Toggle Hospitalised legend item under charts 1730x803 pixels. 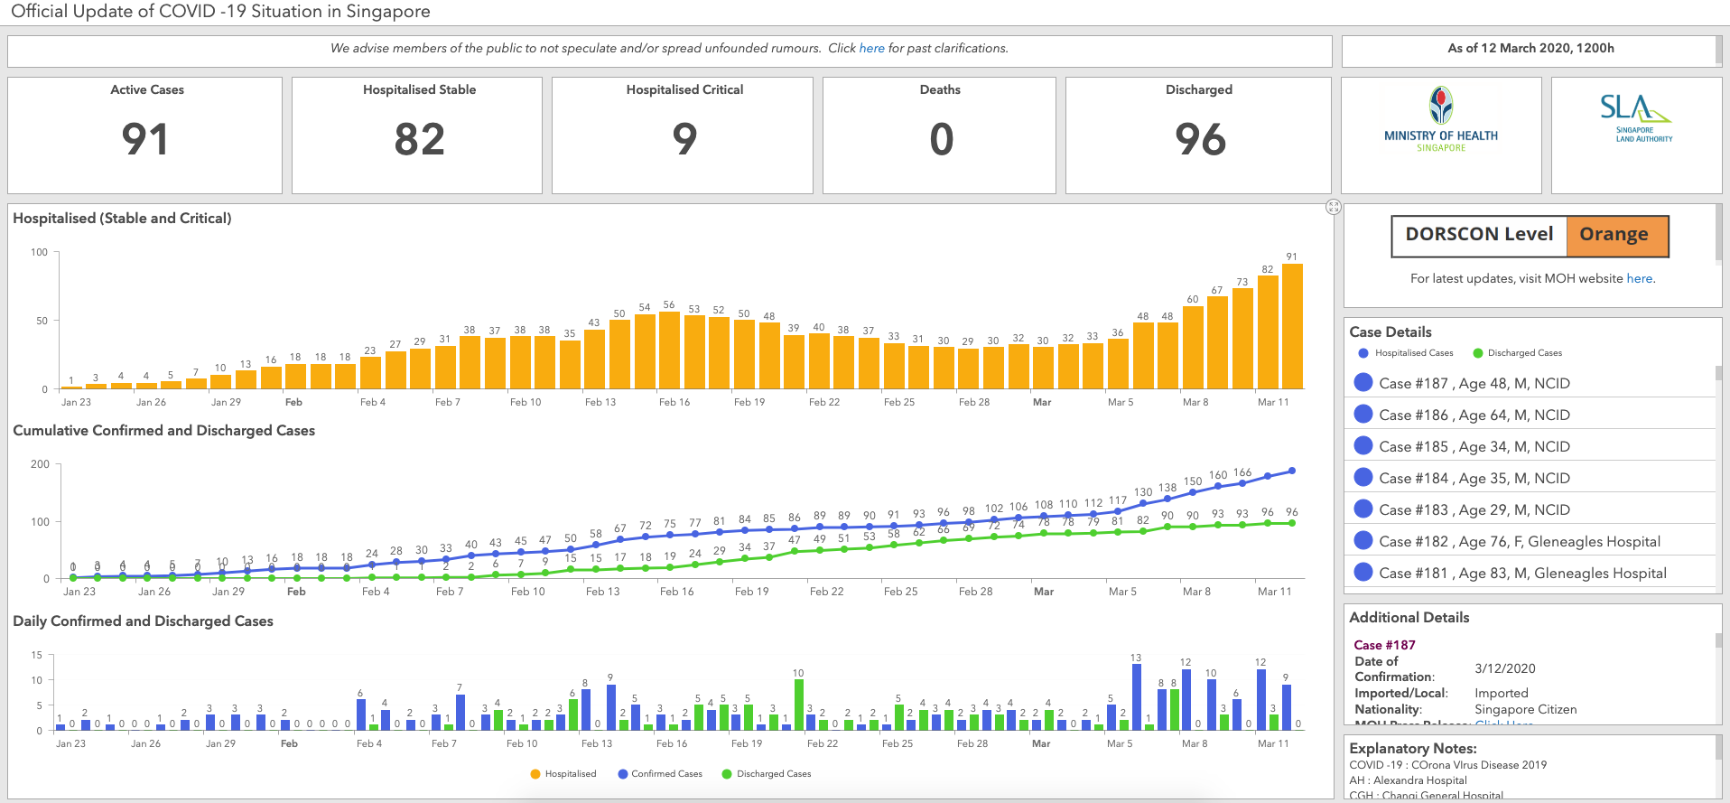pos(563,773)
